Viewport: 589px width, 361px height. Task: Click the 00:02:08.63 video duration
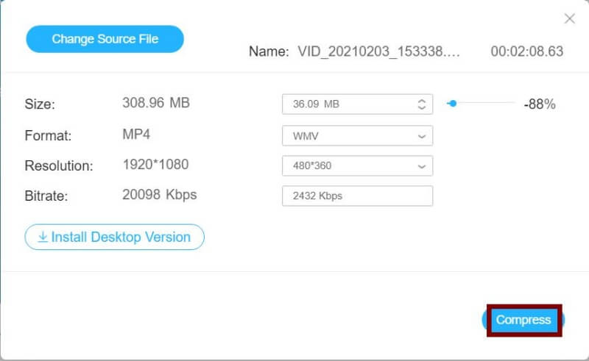point(526,51)
